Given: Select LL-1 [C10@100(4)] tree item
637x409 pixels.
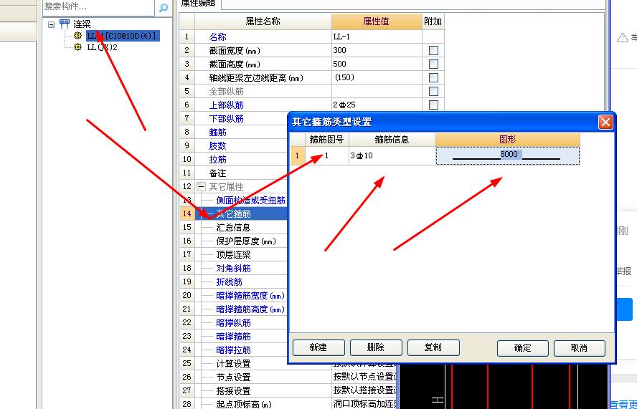Looking at the screenshot, I should click(123, 36).
